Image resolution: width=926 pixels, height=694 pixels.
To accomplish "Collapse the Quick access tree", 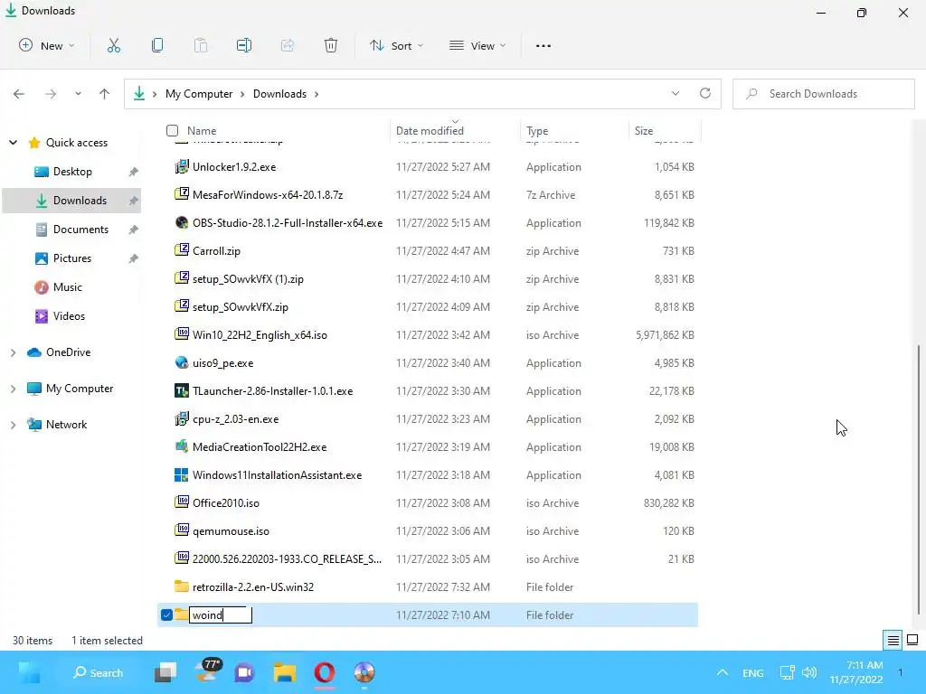I will 13,142.
